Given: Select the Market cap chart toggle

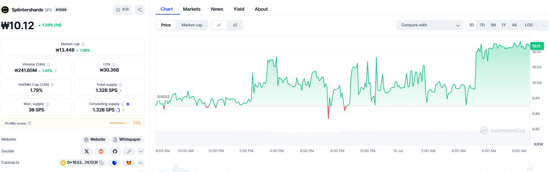Looking at the screenshot, I should 192,25.
